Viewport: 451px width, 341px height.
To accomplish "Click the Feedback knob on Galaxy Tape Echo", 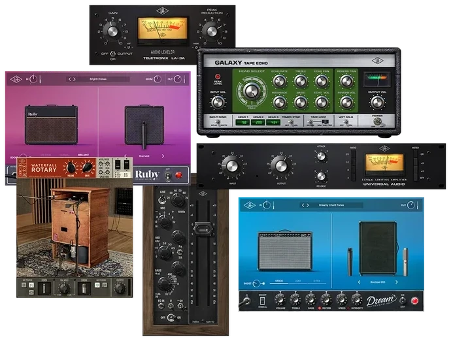I will [x=279, y=103].
